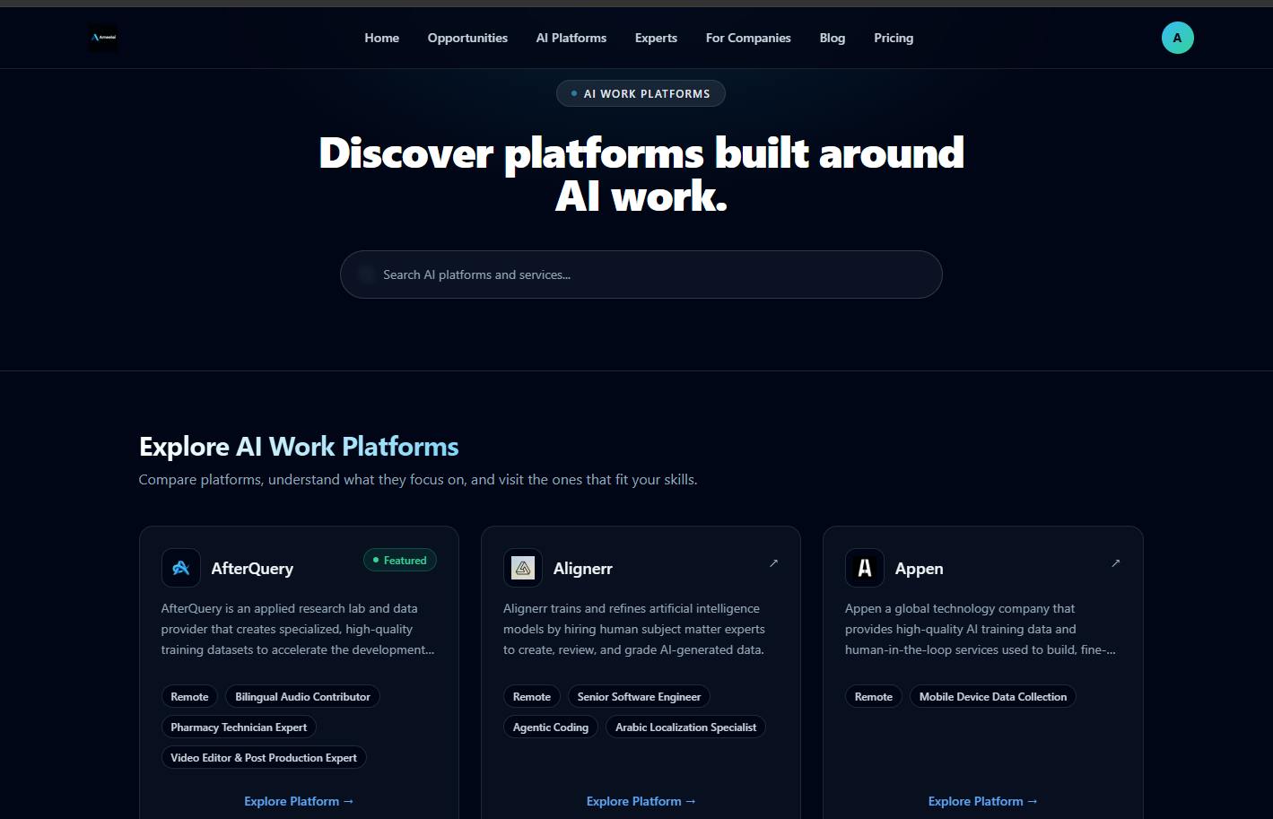This screenshot has height=819, width=1273.
Task: Click Video Editor & Post Production Expert tag
Action: click(264, 758)
